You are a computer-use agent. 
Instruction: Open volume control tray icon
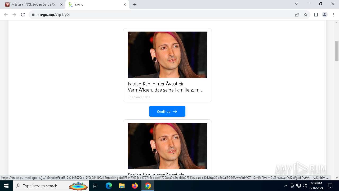[x=305, y=186]
